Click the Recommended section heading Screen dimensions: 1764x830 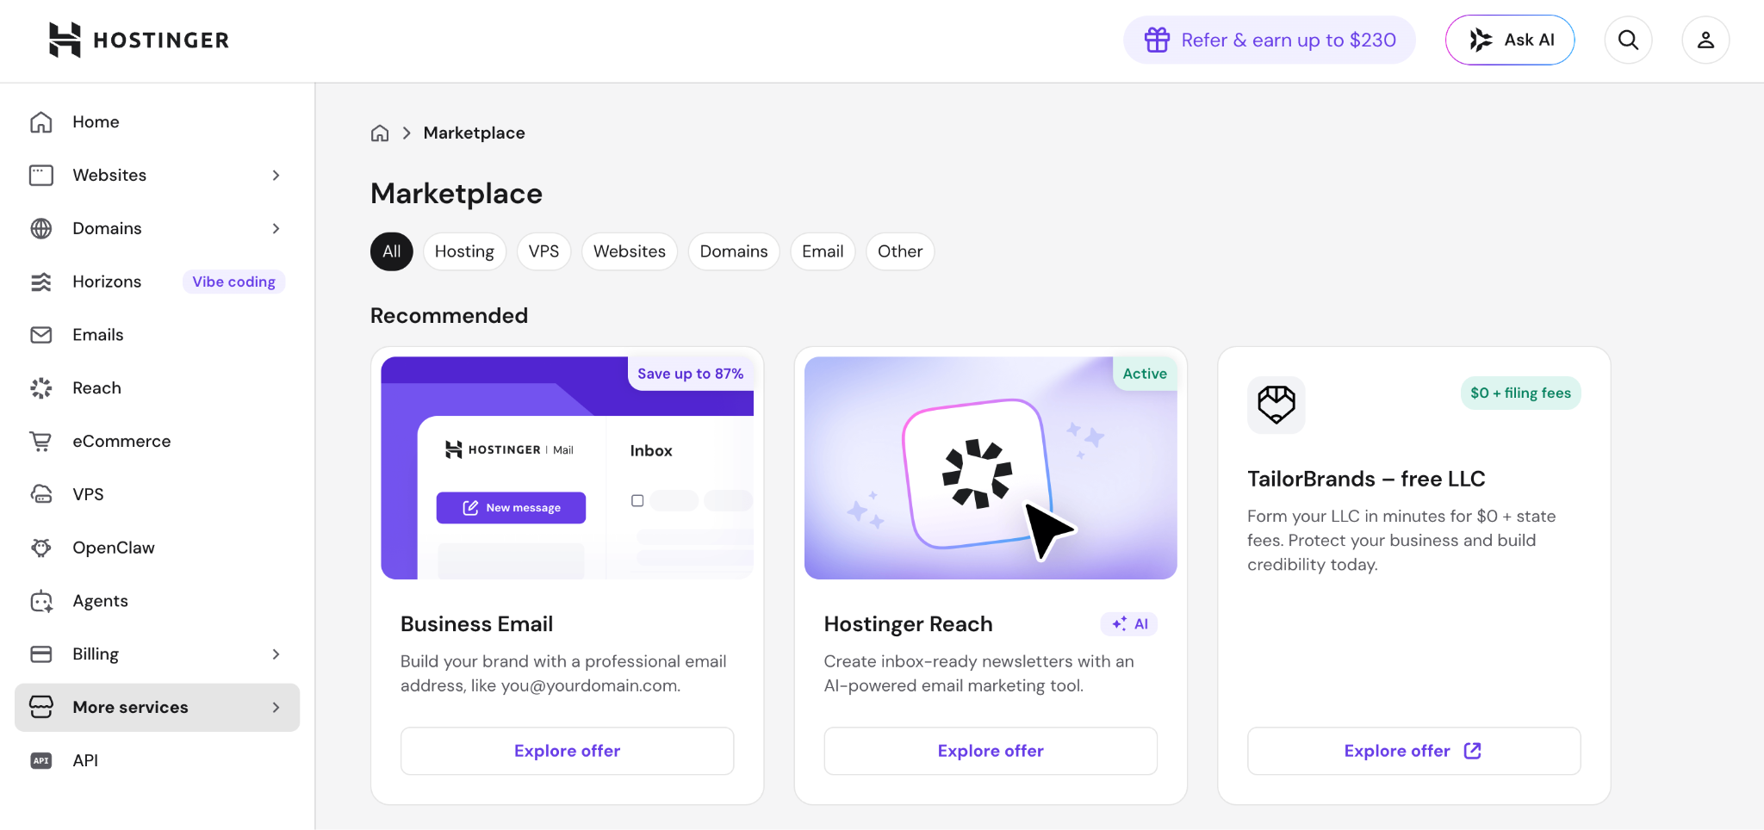point(449,316)
